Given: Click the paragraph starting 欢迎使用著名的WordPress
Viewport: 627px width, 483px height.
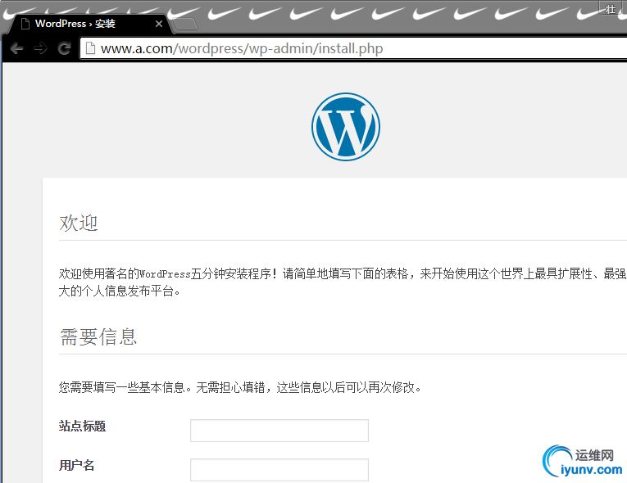Looking at the screenshot, I should (343, 282).
